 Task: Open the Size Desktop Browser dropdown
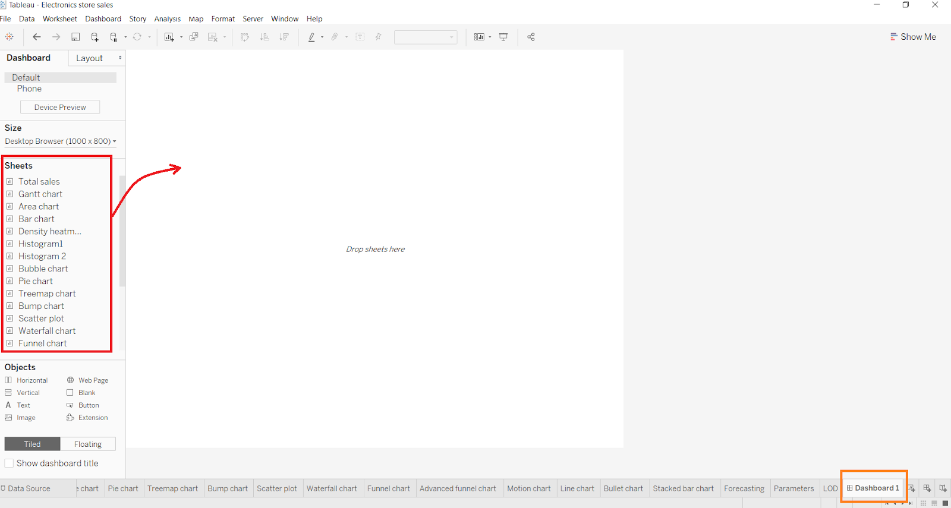pyautogui.click(x=61, y=141)
